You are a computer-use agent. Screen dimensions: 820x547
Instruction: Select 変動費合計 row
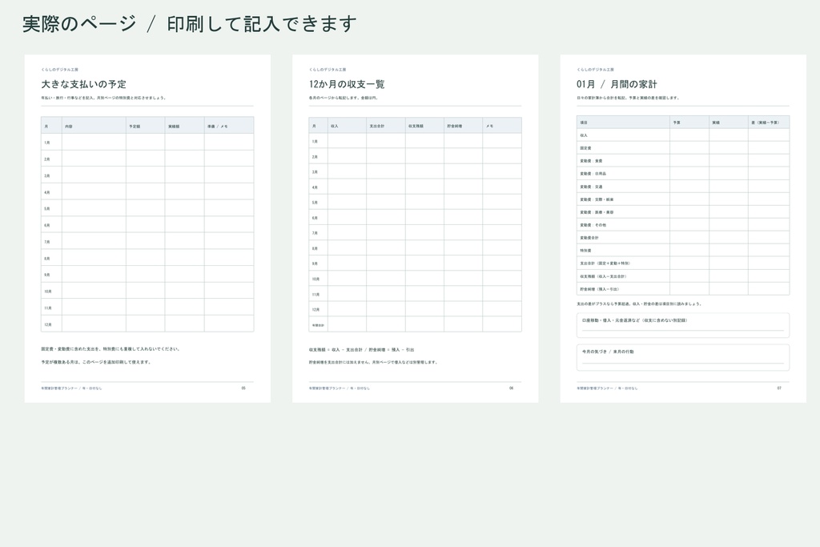(683, 237)
